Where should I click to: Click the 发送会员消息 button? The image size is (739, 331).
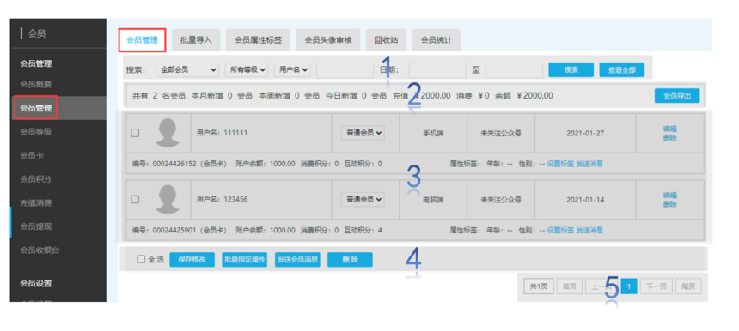(297, 260)
